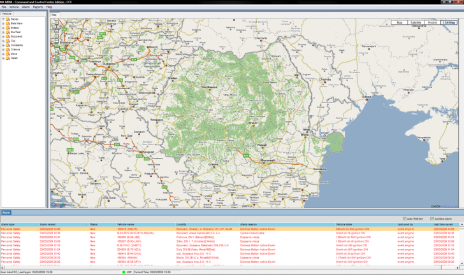Expand the Craiova tree node
Viewport: 464px width, 275px height.
coord(3,50)
